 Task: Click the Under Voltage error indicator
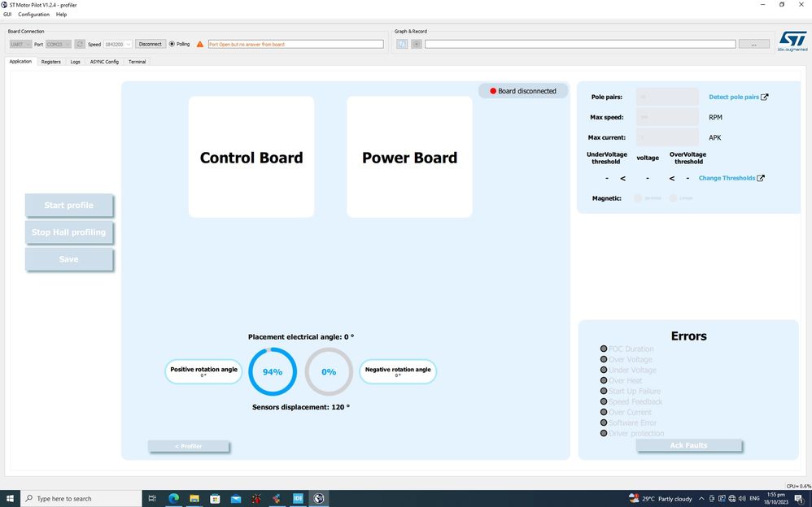(603, 370)
